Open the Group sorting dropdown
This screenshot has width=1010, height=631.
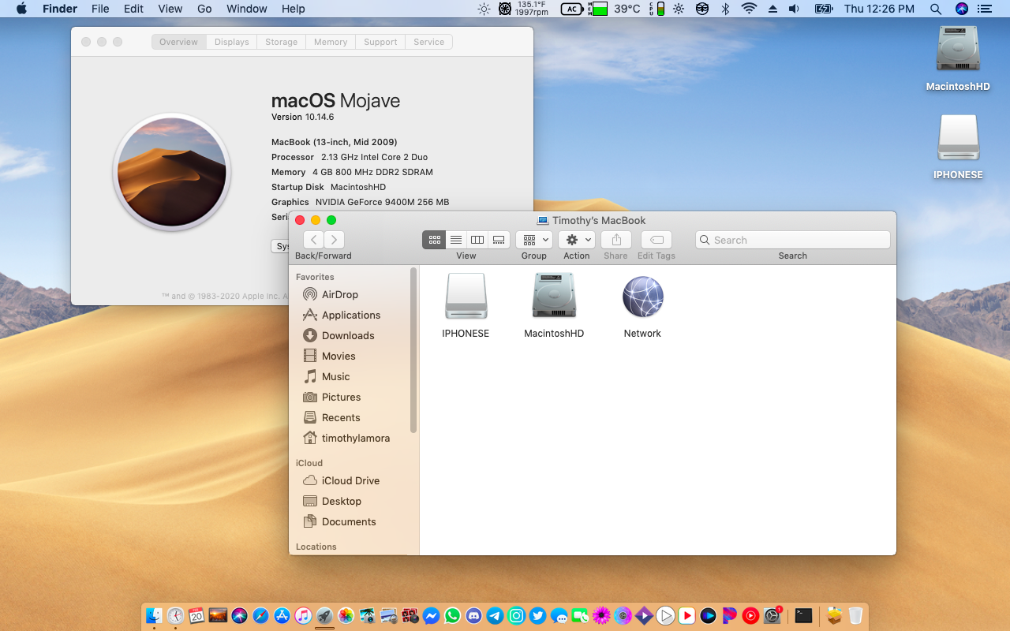(x=534, y=240)
